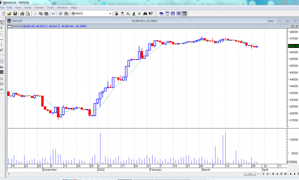Select the arrow pointer tool
The image size is (299, 180).
[2, 23]
